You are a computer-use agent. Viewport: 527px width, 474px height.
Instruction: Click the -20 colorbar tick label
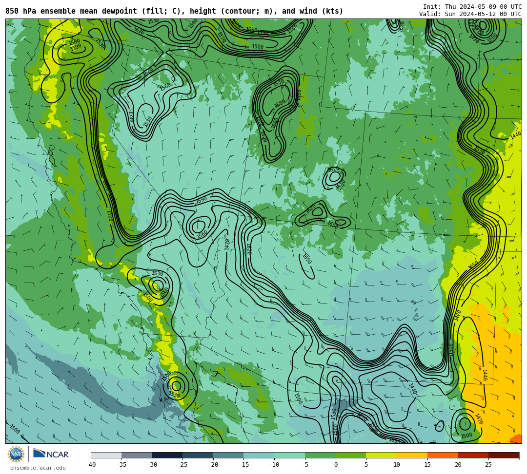pyautogui.click(x=213, y=465)
